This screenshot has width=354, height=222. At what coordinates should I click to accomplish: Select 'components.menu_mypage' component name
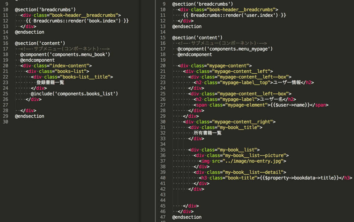(x=239, y=49)
